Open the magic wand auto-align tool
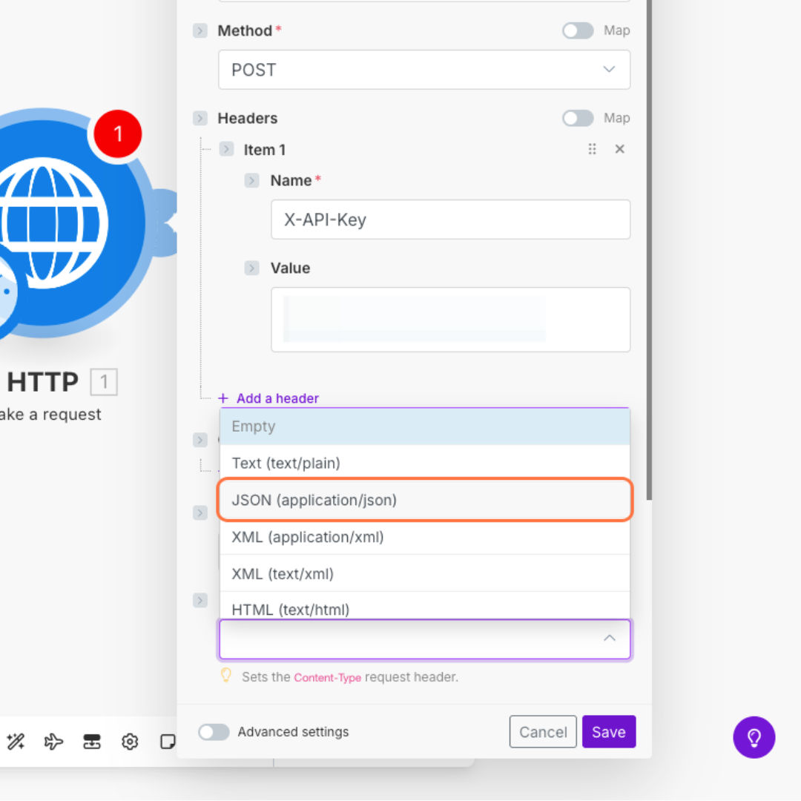Viewport: 801px width, 801px height. click(16, 741)
